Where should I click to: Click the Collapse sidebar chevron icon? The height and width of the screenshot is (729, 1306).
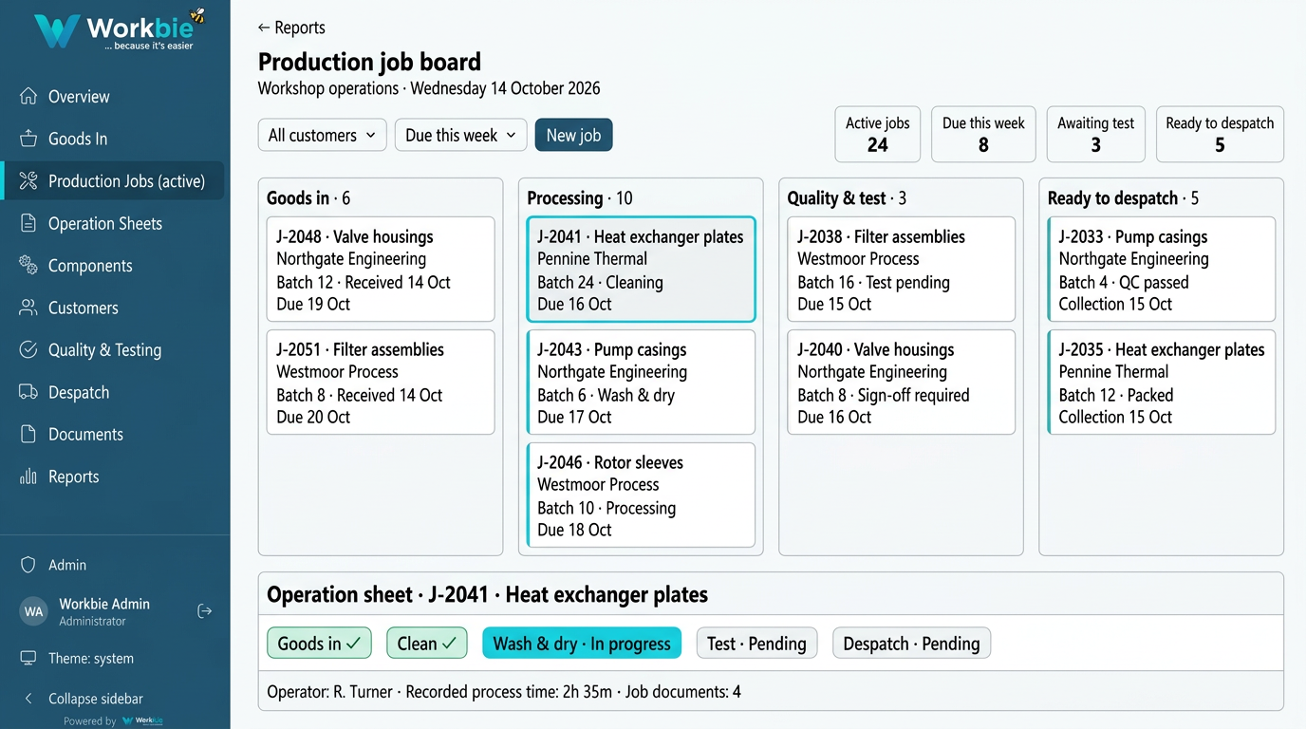pos(28,699)
